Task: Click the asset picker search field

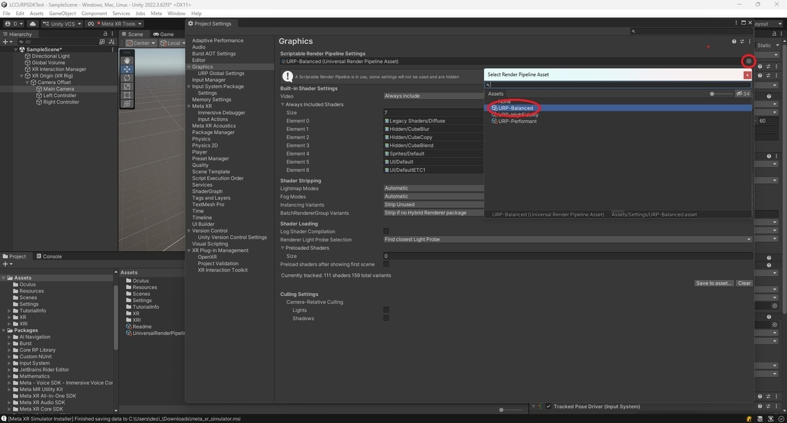Action: [x=618, y=85]
